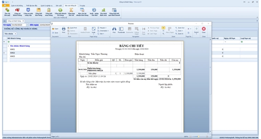Show page Thumbnails panel

(121, 30)
